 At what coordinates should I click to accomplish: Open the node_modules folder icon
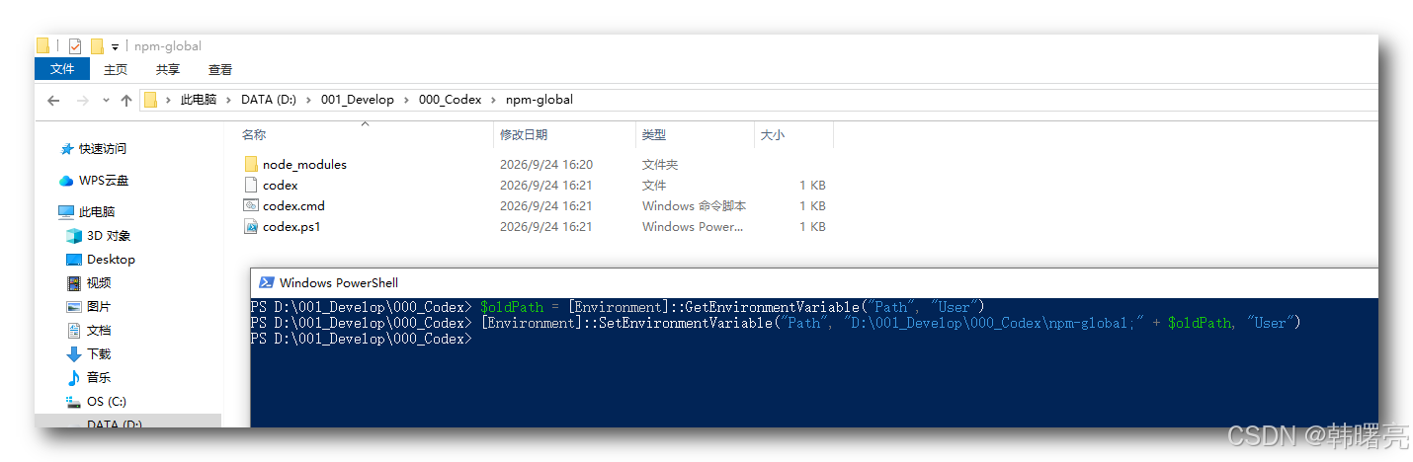point(251,164)
